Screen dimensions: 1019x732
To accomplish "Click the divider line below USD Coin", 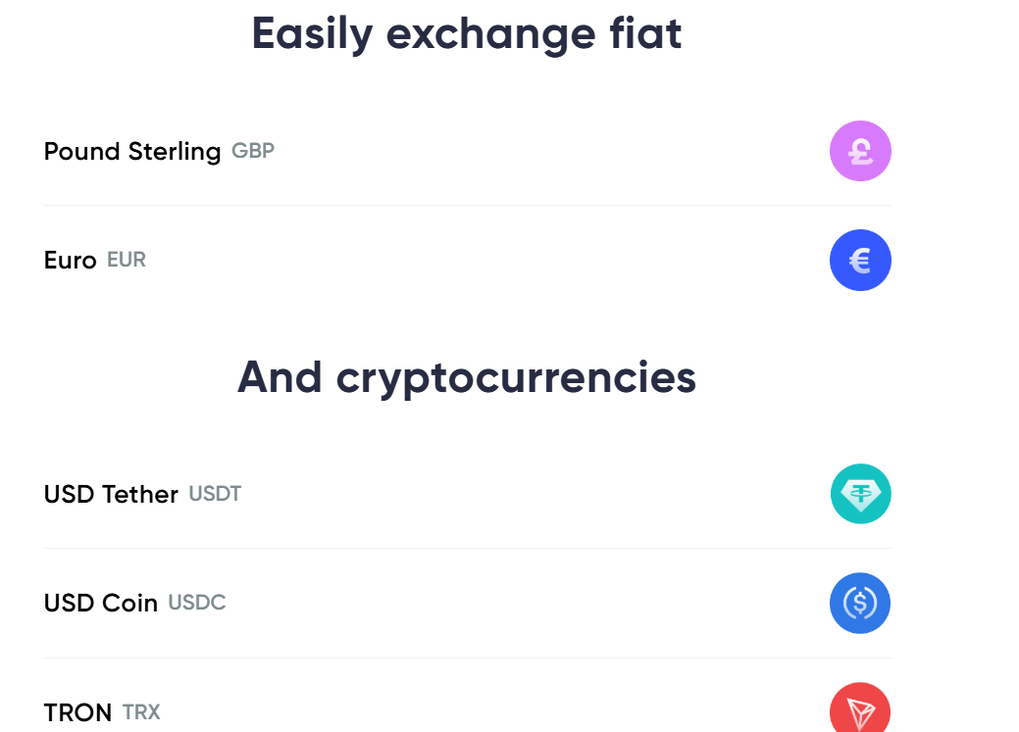I will (467, 658).
